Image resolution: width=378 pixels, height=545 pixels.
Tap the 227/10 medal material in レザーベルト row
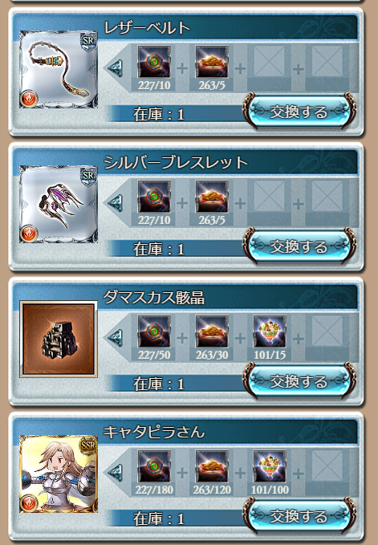point(154,62)
